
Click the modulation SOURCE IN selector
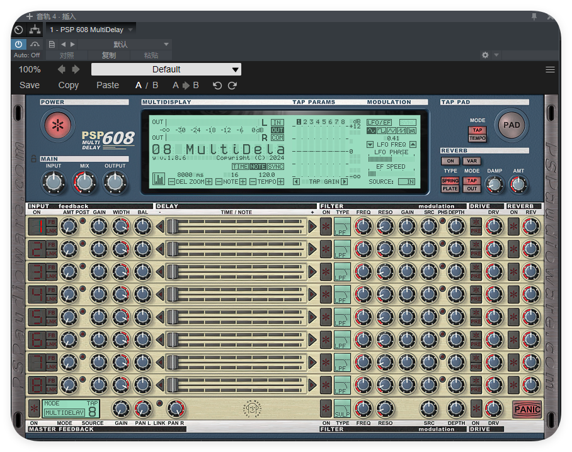pyautogui.click(x=407, y=181)
